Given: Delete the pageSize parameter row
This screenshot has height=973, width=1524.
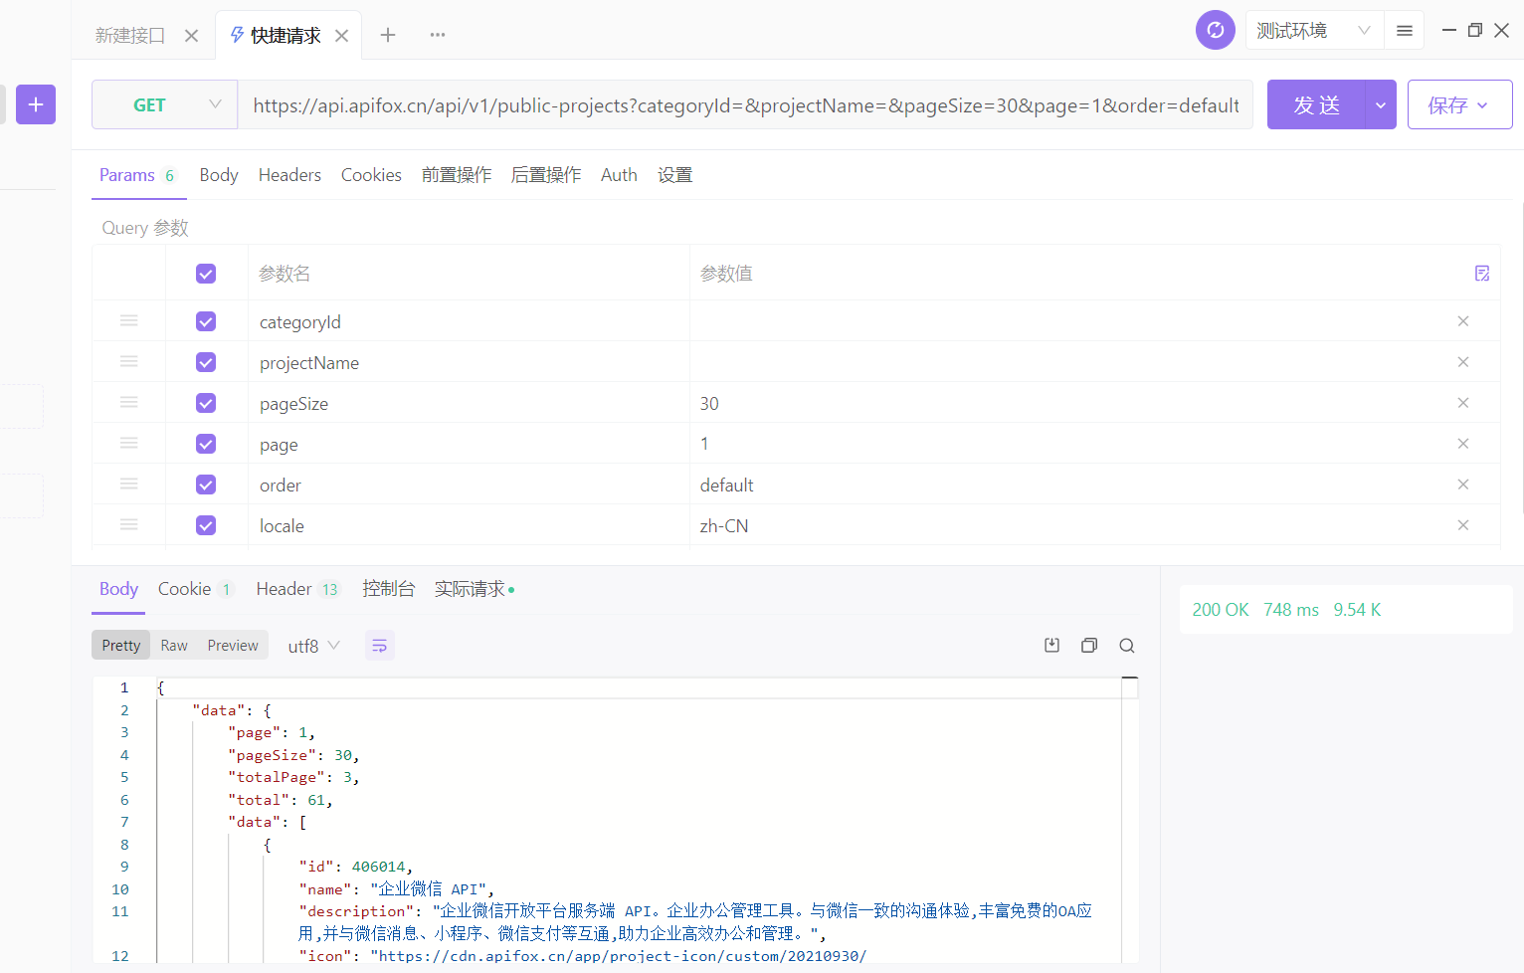Looking at the screenshot, I should pyautogui.click(x=1463, y=403).
